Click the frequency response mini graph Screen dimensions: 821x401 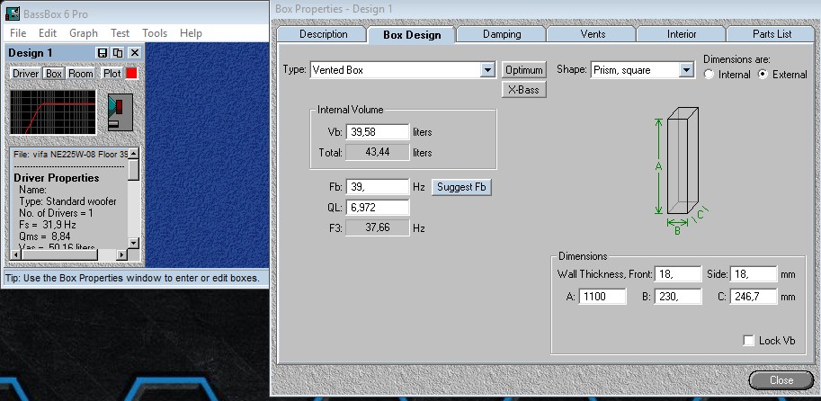(x=53, y=111)
